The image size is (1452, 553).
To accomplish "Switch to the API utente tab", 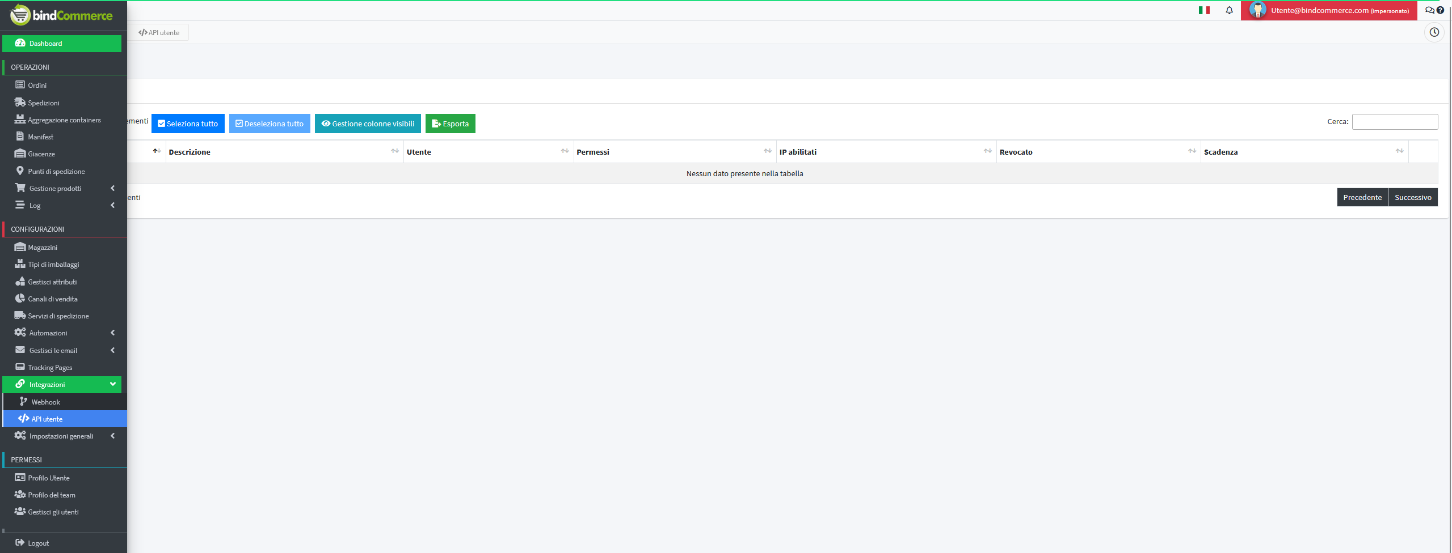I will coord(159,32).
